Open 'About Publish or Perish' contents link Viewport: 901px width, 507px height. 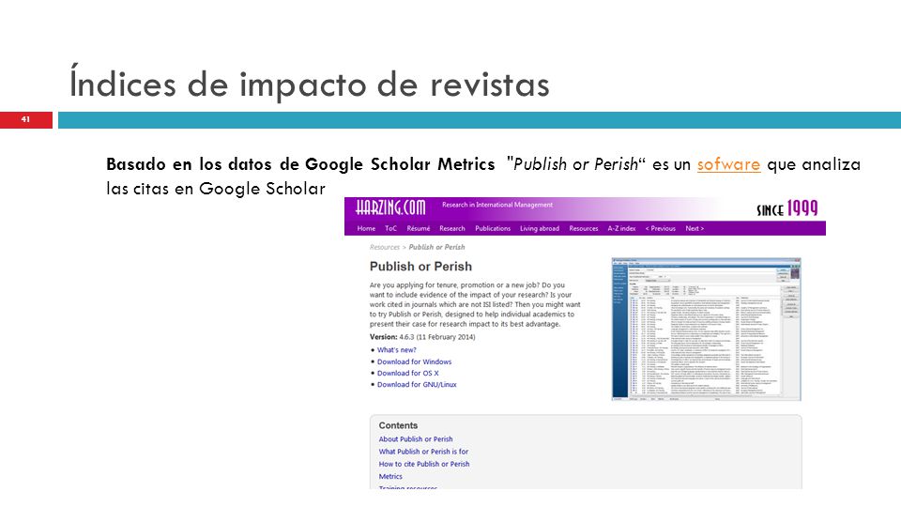[x=416, y=439]
